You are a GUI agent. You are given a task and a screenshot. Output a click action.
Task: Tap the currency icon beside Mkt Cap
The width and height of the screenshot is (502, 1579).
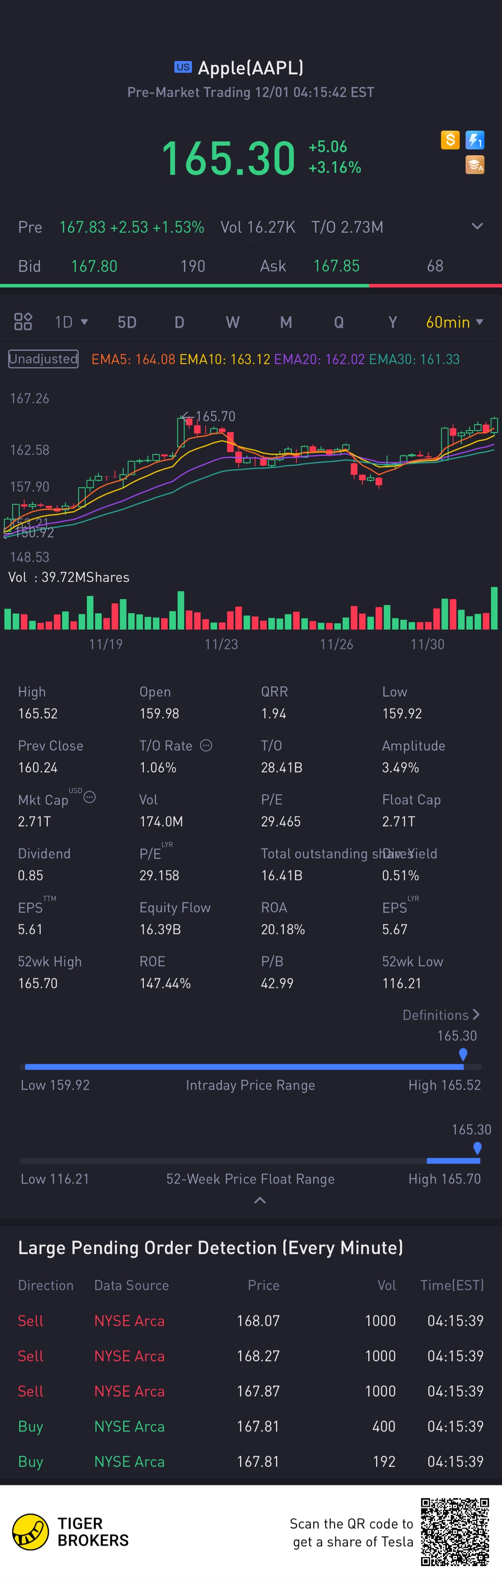[90, 798]
